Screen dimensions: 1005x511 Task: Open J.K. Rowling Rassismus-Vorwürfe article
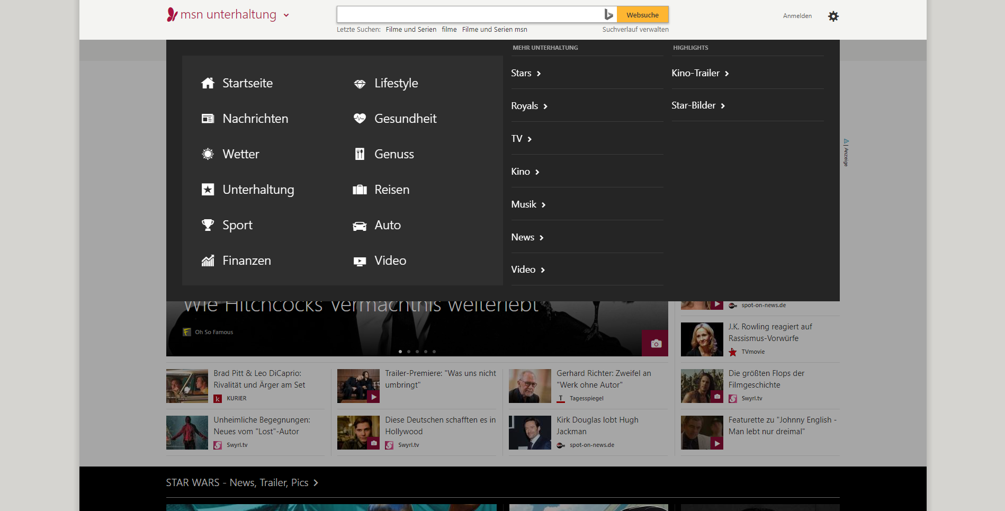(770, 333)
